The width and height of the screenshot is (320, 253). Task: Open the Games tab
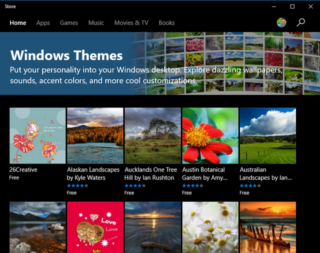69,22
